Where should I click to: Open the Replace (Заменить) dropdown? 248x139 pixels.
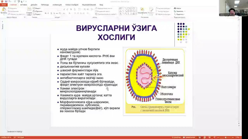pyautogui.click(x=179, y=11)
